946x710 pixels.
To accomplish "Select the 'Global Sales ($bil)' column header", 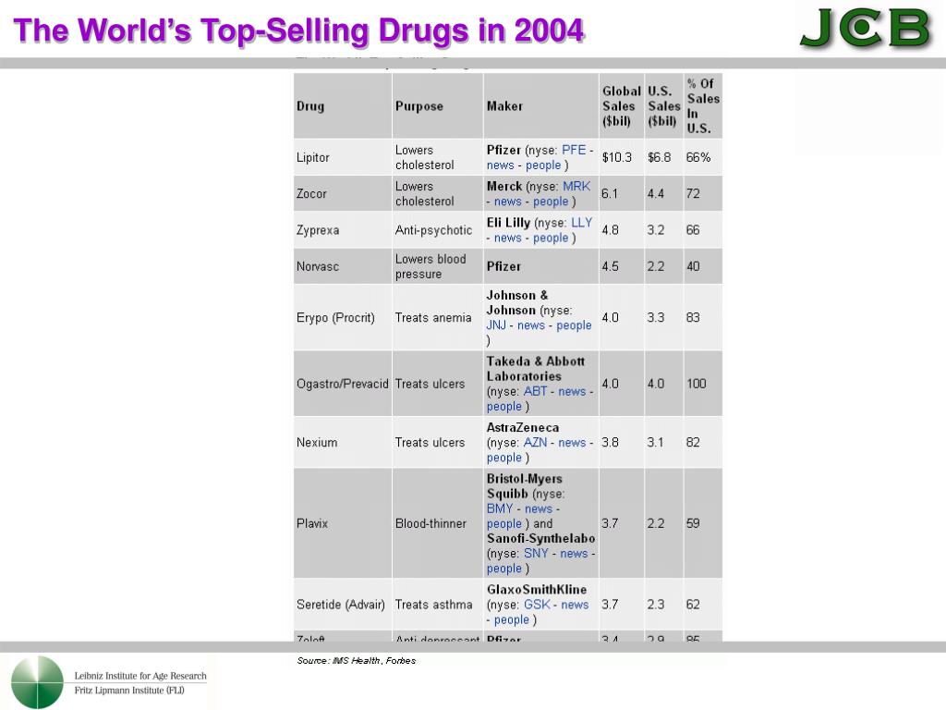I will (622, 106).
